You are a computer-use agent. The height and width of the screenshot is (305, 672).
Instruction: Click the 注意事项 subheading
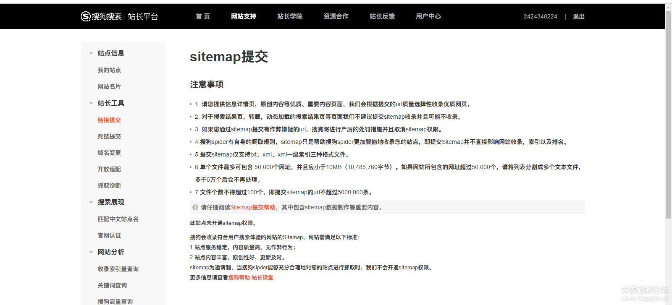pyautogui.click(x=207, y=84)
